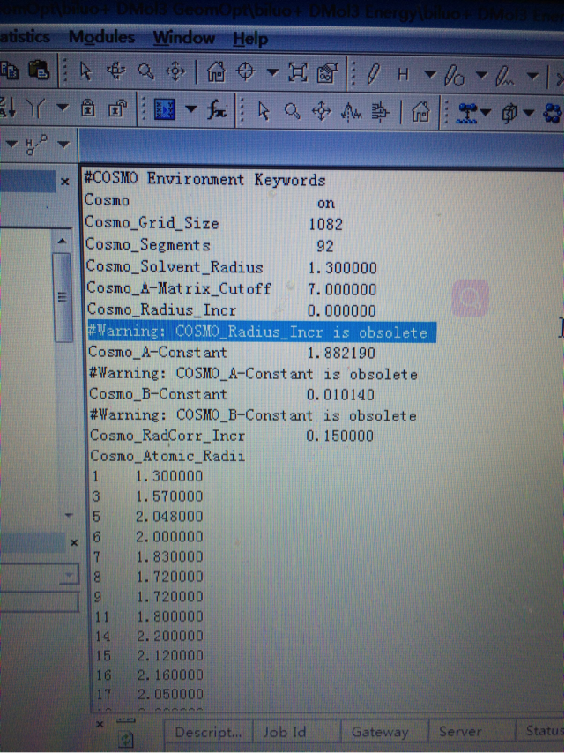Open the dropdown beside the H-O icon
565x753 pixels.
coord(63,144)
